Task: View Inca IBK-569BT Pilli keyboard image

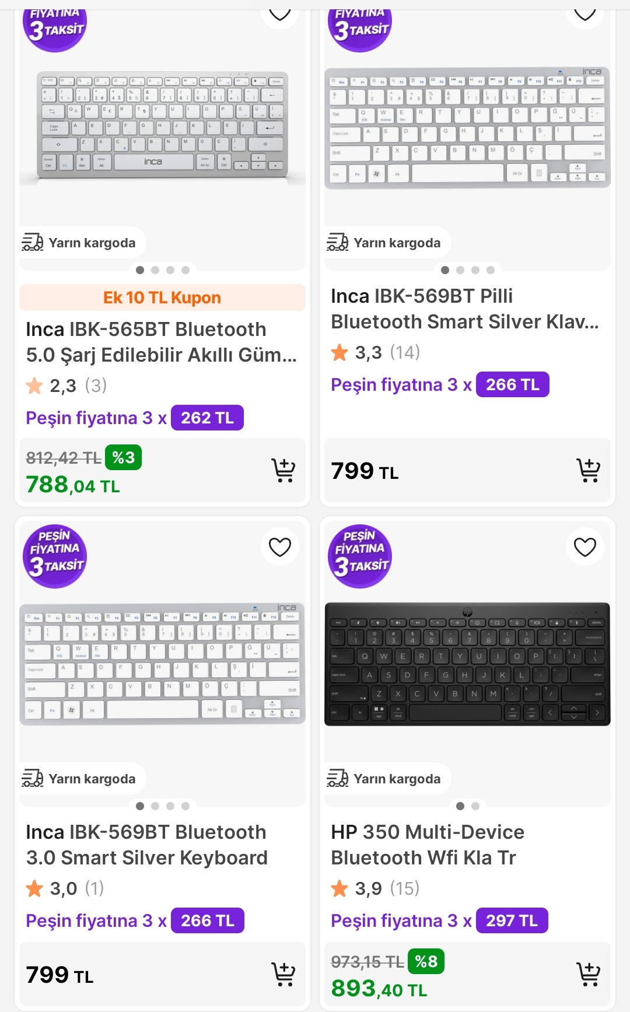Action: 467,128
